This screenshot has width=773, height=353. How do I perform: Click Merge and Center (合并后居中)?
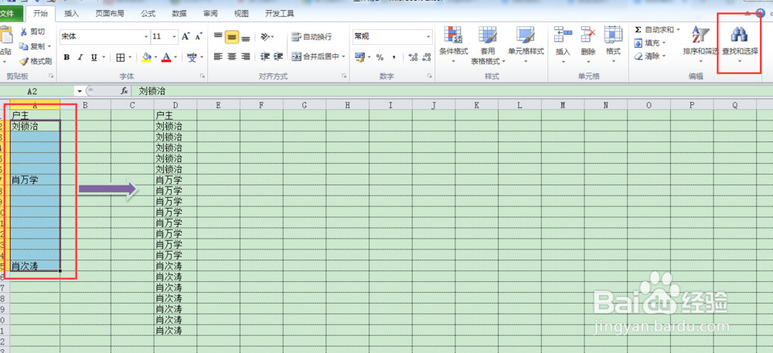pyautogui.click(x=315, y=56)
